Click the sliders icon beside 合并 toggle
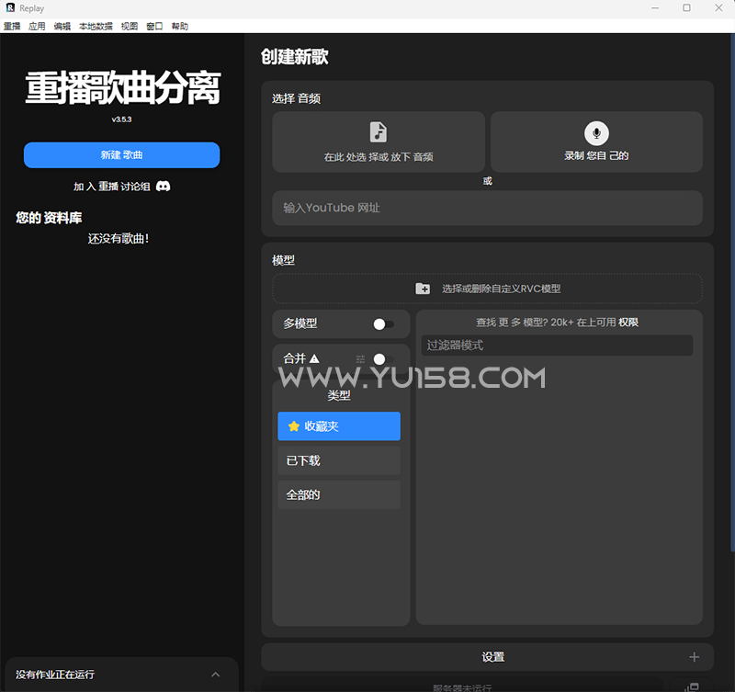 361,358
